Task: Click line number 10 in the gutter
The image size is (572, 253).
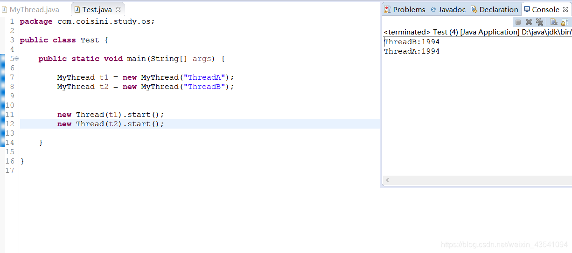Action: [x=9, y=105]
